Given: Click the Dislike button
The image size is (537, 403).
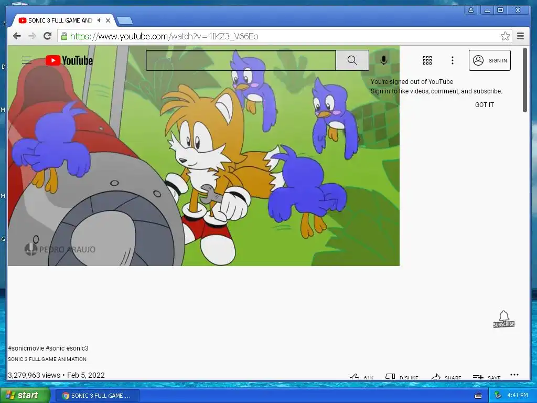Looking at the screenshot, I should tap(402, 377).
